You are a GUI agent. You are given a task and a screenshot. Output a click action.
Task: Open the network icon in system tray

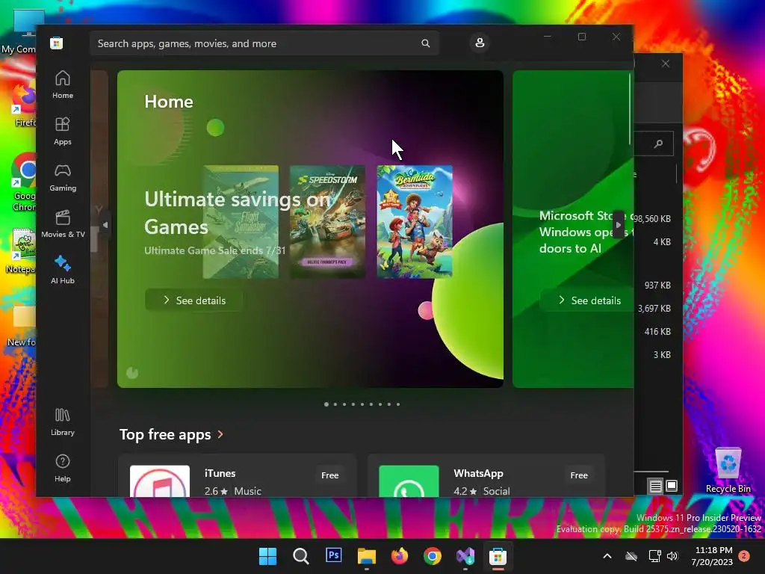point(654,556)
